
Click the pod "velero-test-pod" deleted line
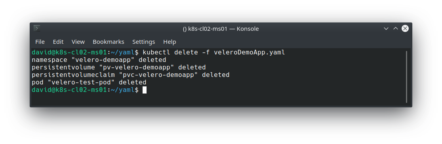[x=89, y=82]
